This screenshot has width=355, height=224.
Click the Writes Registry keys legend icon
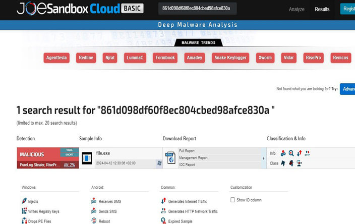[24, 211]
